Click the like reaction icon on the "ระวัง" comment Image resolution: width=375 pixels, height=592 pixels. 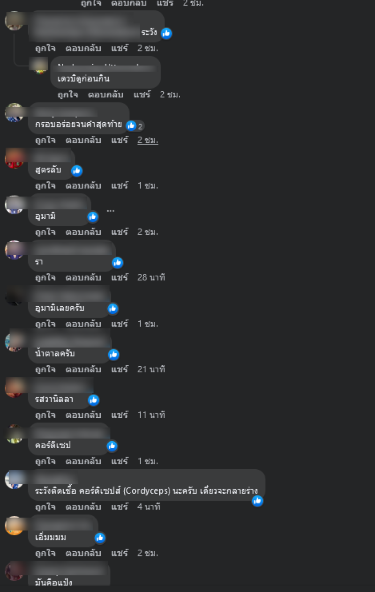(x=166, y=33)
